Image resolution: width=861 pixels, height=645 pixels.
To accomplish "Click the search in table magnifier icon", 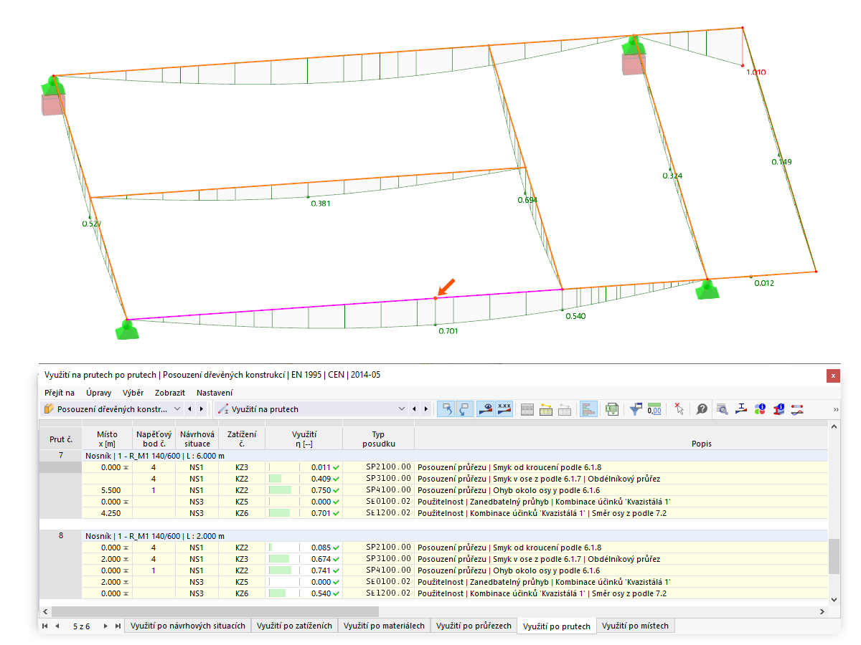I will pos(723,409).
